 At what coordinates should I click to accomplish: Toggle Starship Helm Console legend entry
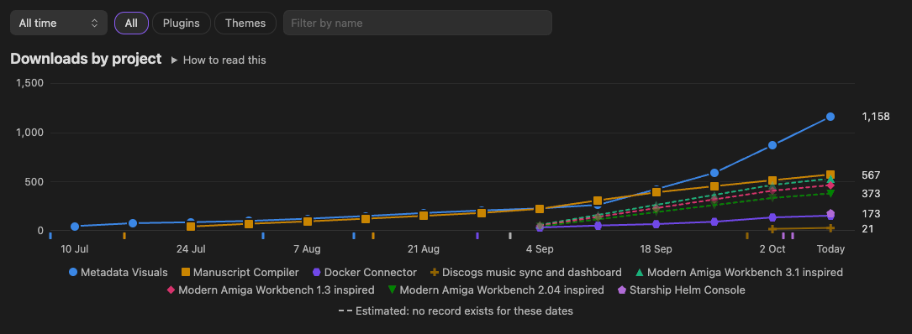click(x=681, y=290)
